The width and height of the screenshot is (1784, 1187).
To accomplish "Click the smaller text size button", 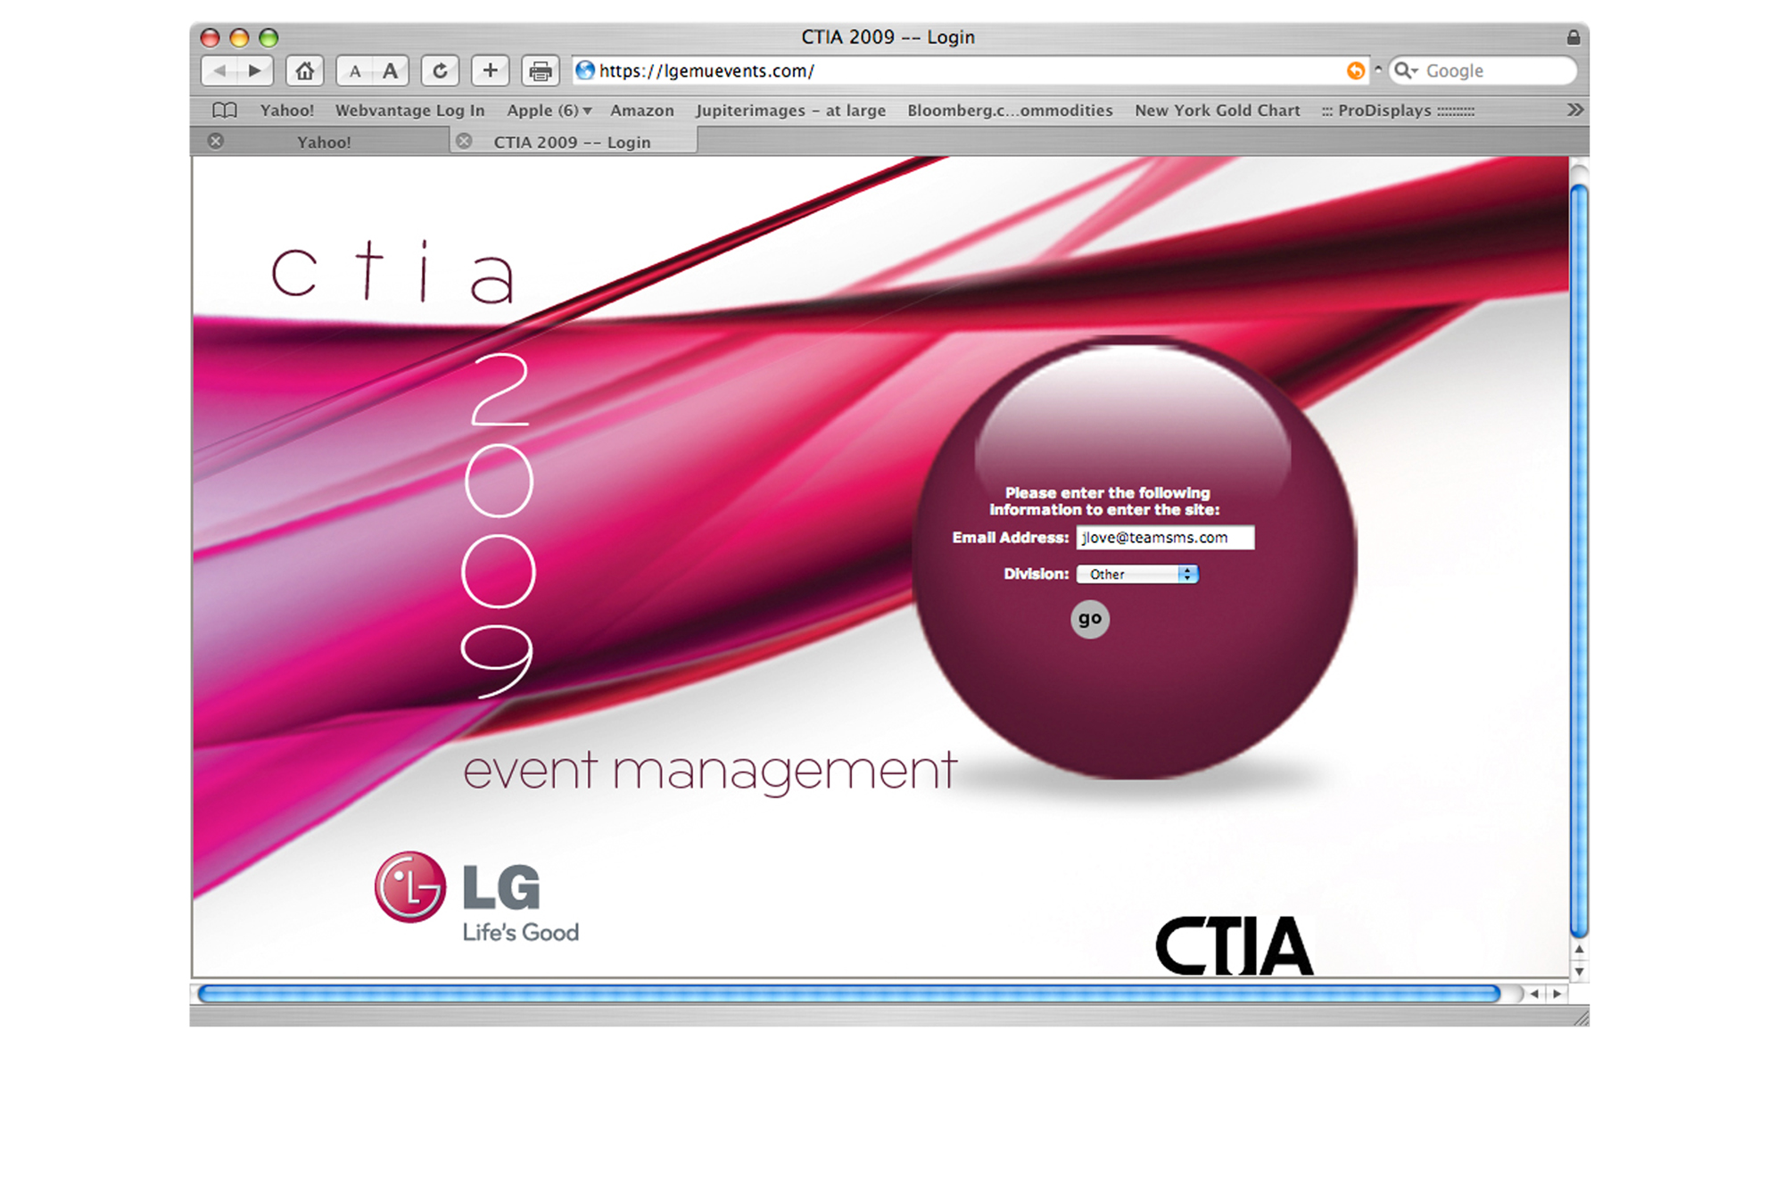I will click(x=355, y=71).
